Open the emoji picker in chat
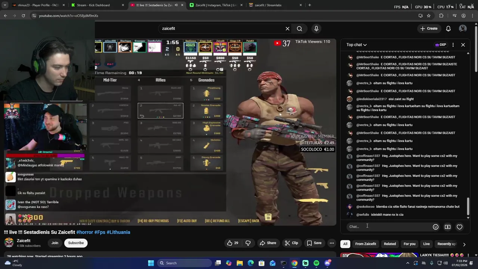 coord(435,227)
